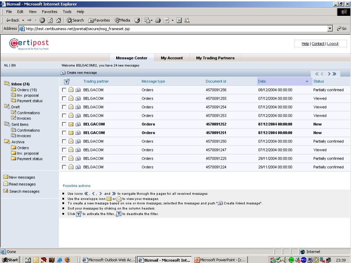Open the Forward button history dropdown
This screenshot has height=263, width=351.
pos(36,20)
